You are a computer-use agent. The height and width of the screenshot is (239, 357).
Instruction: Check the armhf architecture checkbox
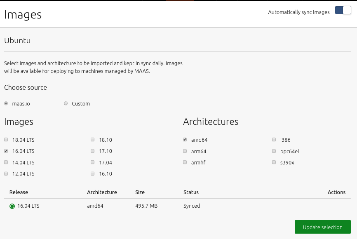185,162
